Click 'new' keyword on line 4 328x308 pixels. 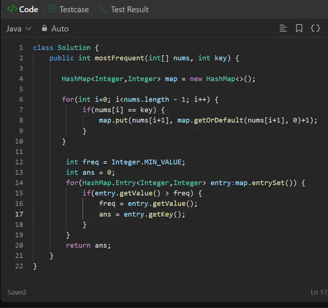point(196,79)
